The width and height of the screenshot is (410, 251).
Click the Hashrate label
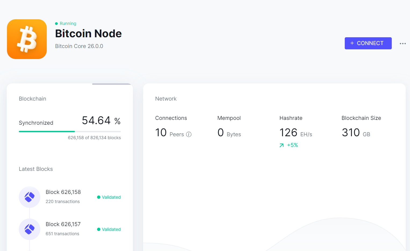(291, 118)
